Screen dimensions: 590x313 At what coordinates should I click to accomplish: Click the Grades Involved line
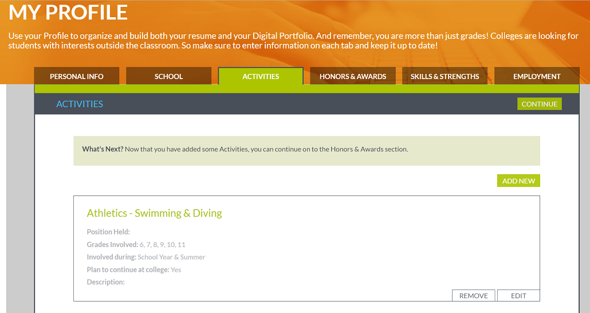(x=136, y=245)
